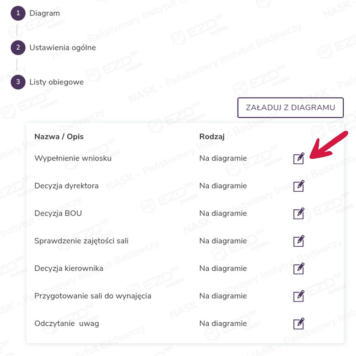Viewport: 356px width, 356px height.
Task: Open edit for Decyzja BOU
Action: click(298, 213)
